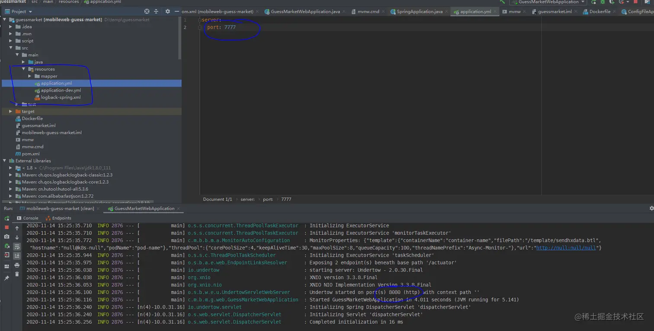
Task: Stop the running application with red square
Action: 6,227
